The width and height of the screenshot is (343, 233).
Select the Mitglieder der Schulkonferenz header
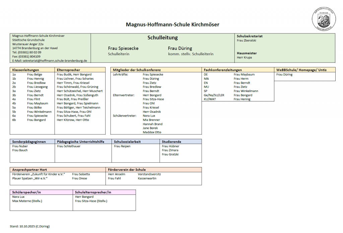pos(137,70)
